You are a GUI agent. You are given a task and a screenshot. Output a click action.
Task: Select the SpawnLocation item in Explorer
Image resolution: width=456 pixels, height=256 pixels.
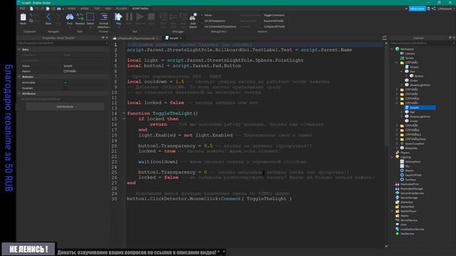coord(413,144)
